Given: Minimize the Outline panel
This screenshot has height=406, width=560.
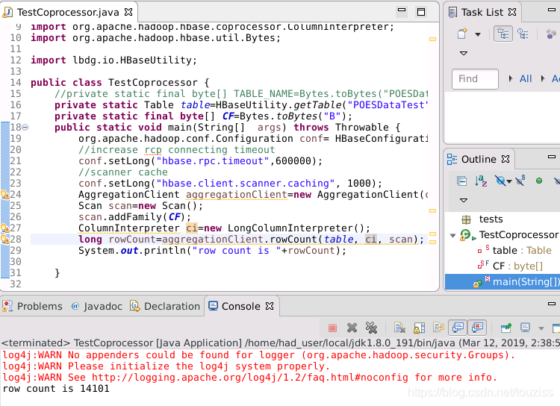Looking at the screenshot, I should pos(552,157).
